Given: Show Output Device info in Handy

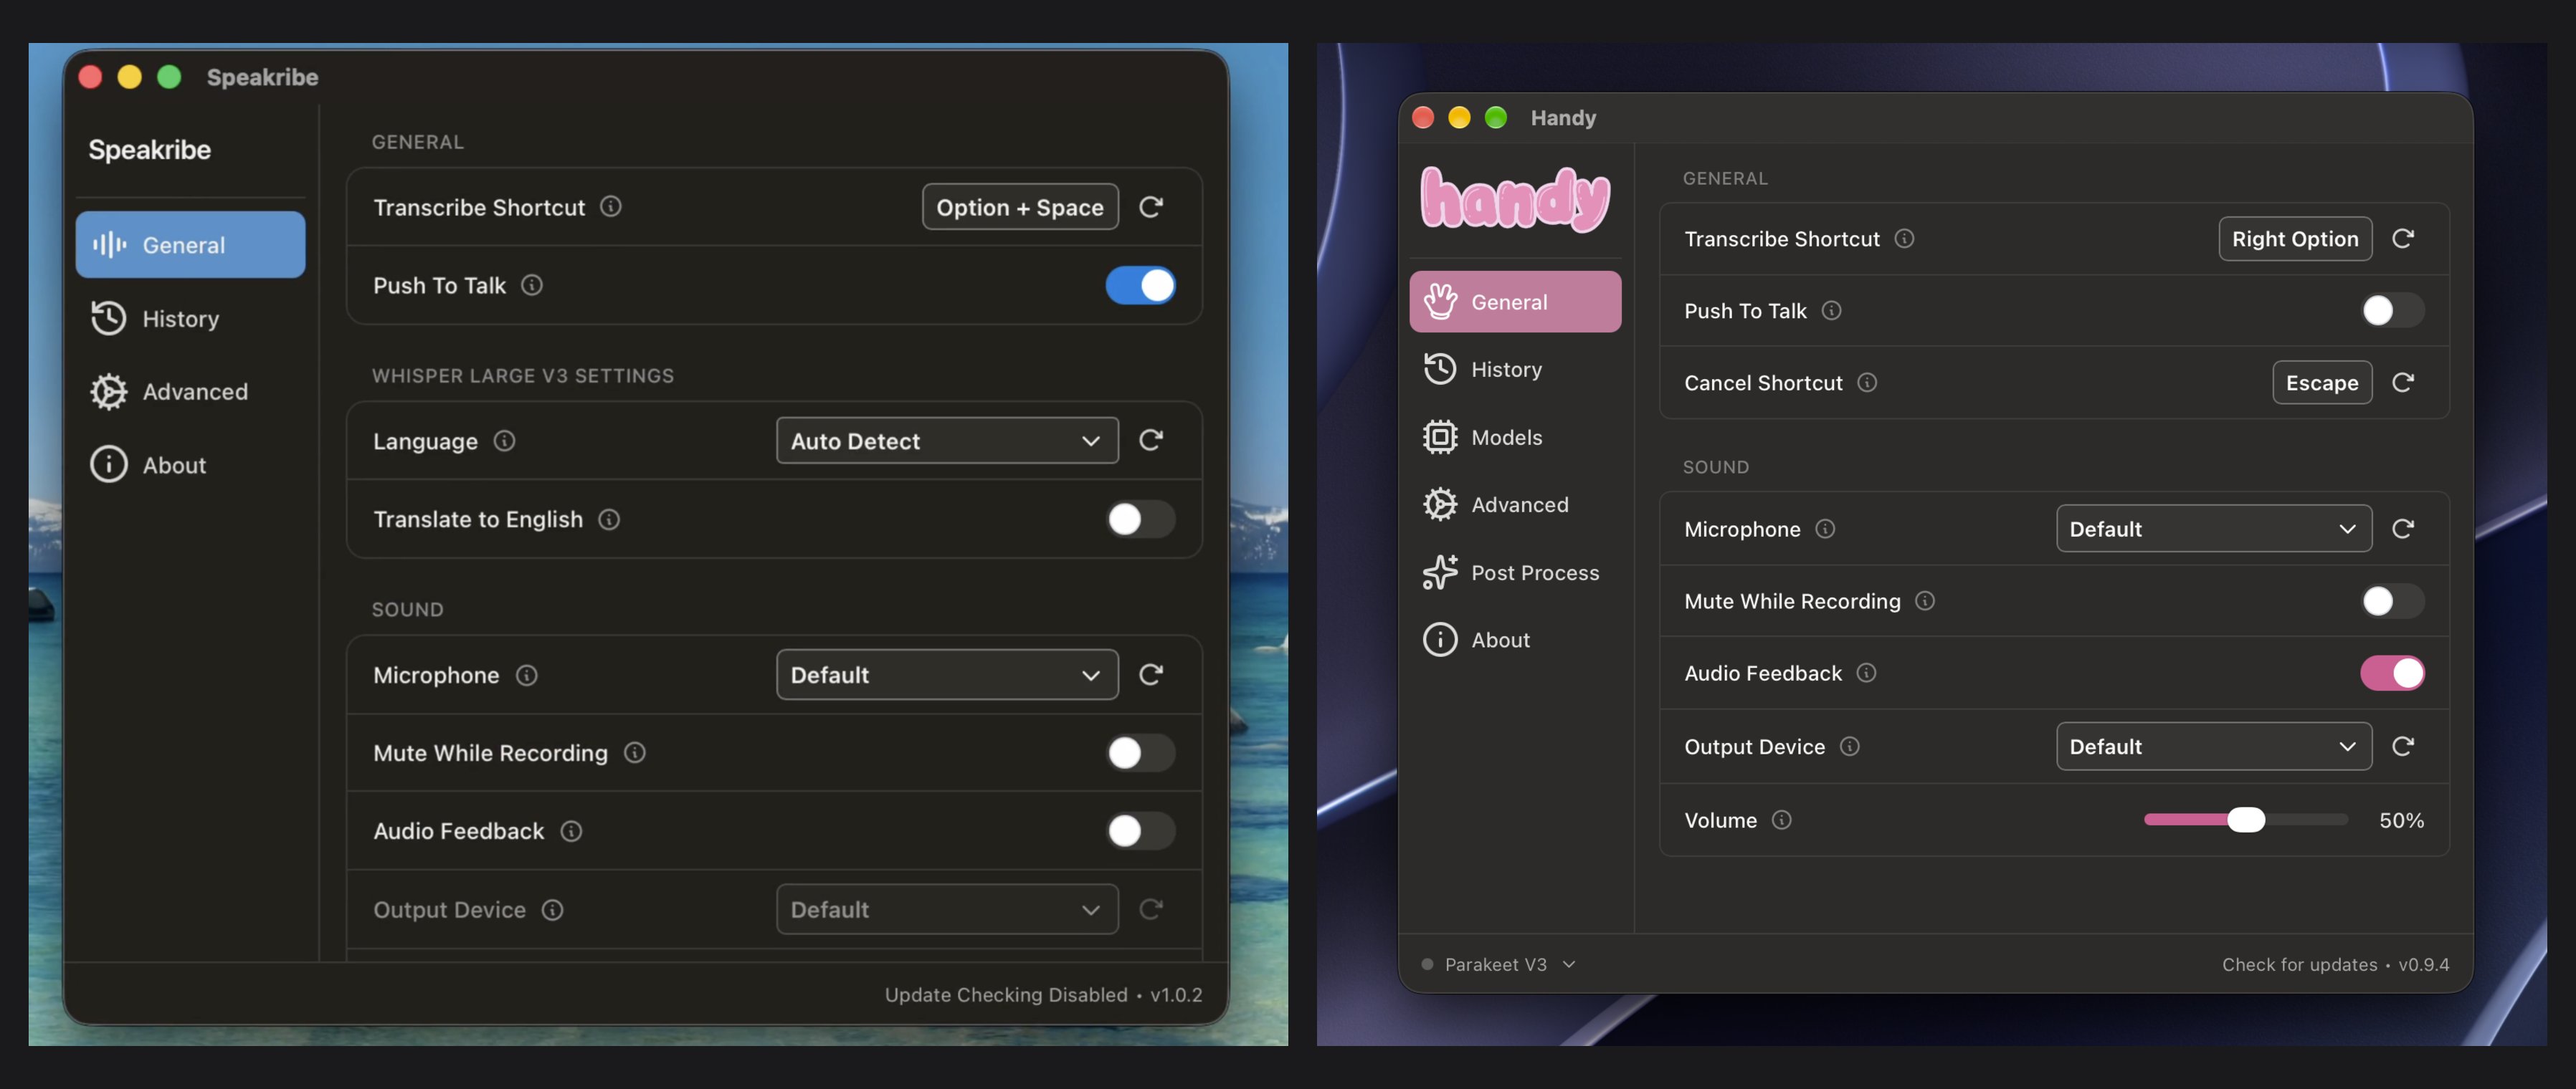Looking at the screenshot, I should 1850,747.
